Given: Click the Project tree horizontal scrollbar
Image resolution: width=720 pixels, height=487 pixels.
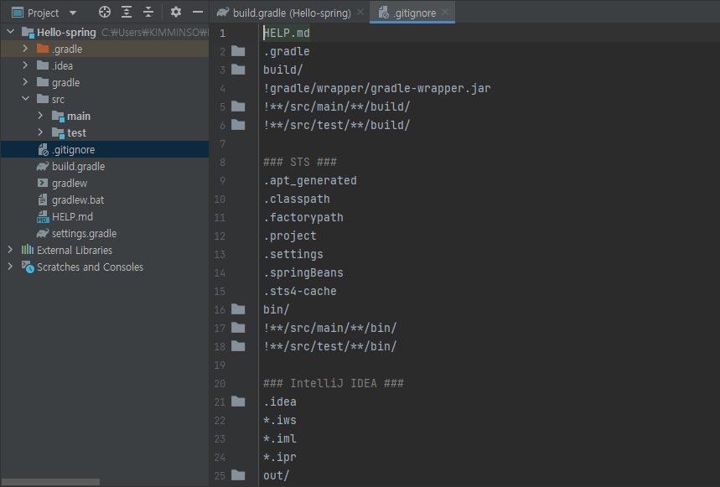Looking at the screenshot, I should pyautogui.click(x=50, y=482).
